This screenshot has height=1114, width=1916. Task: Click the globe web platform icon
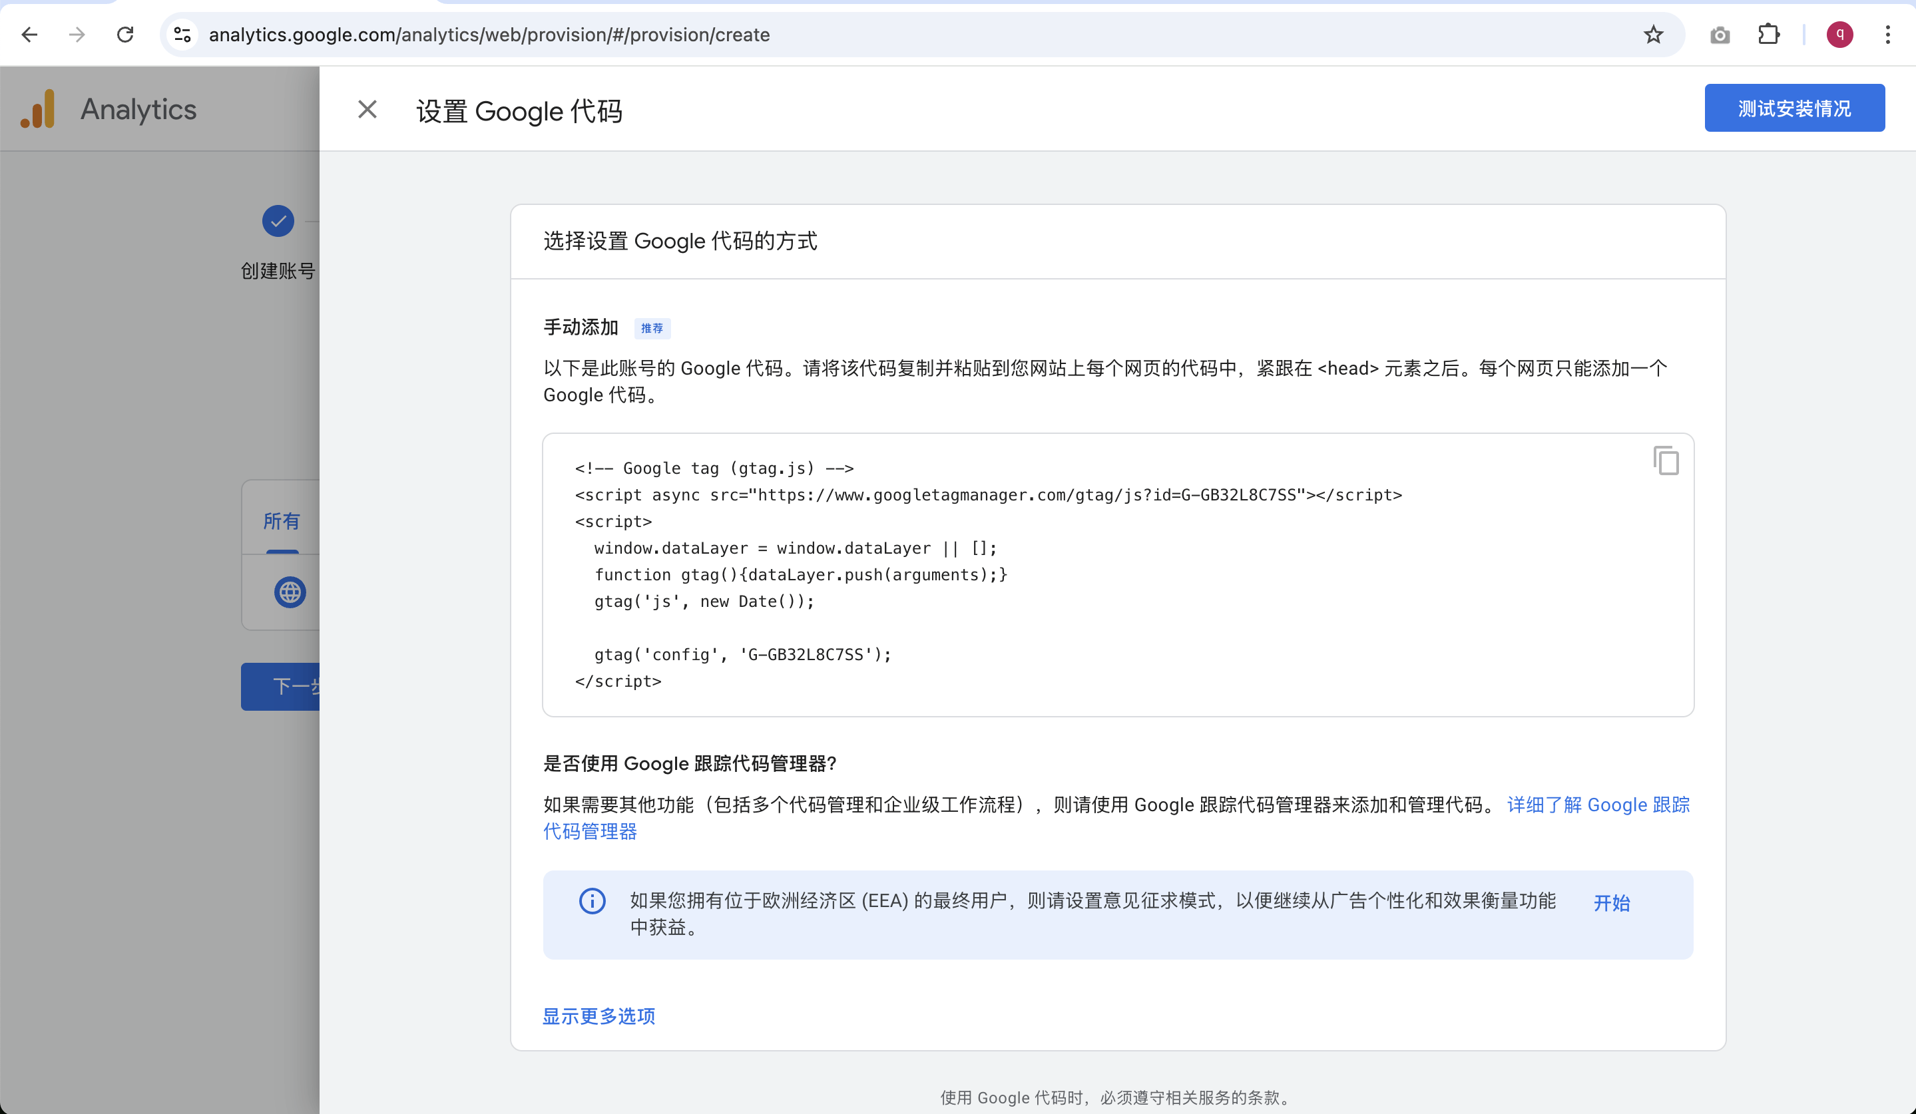[x=290, y=592]
